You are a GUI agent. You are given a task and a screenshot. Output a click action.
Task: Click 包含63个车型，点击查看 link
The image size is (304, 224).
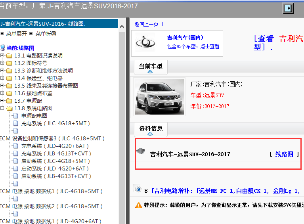click(x=193, y=46)
